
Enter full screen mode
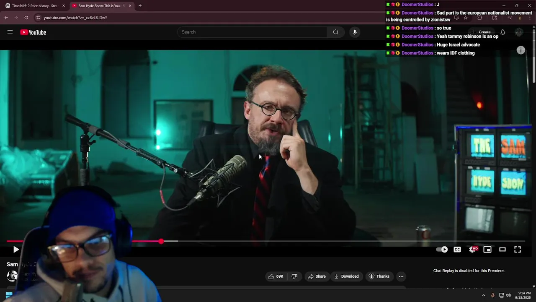pyautogui.click(x=518, y=250)
